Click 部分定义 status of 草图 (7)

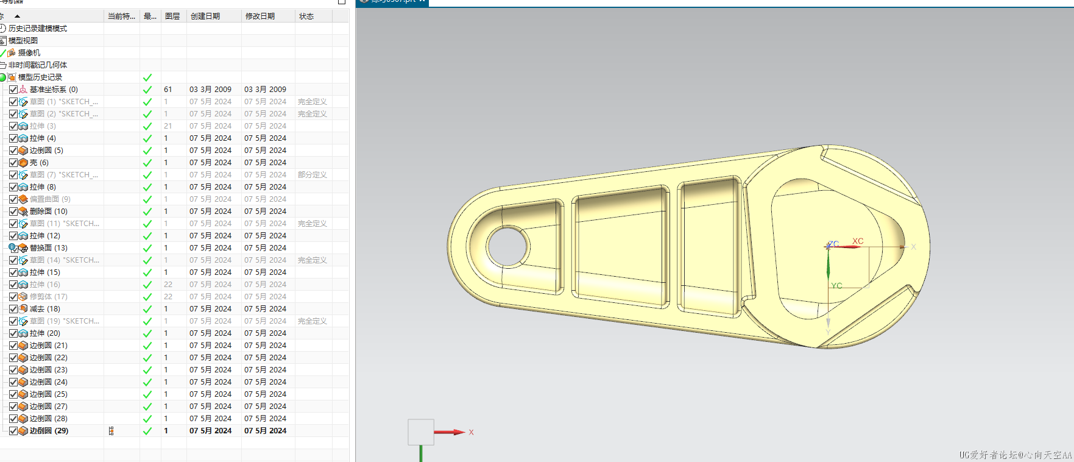pos(313,175)
